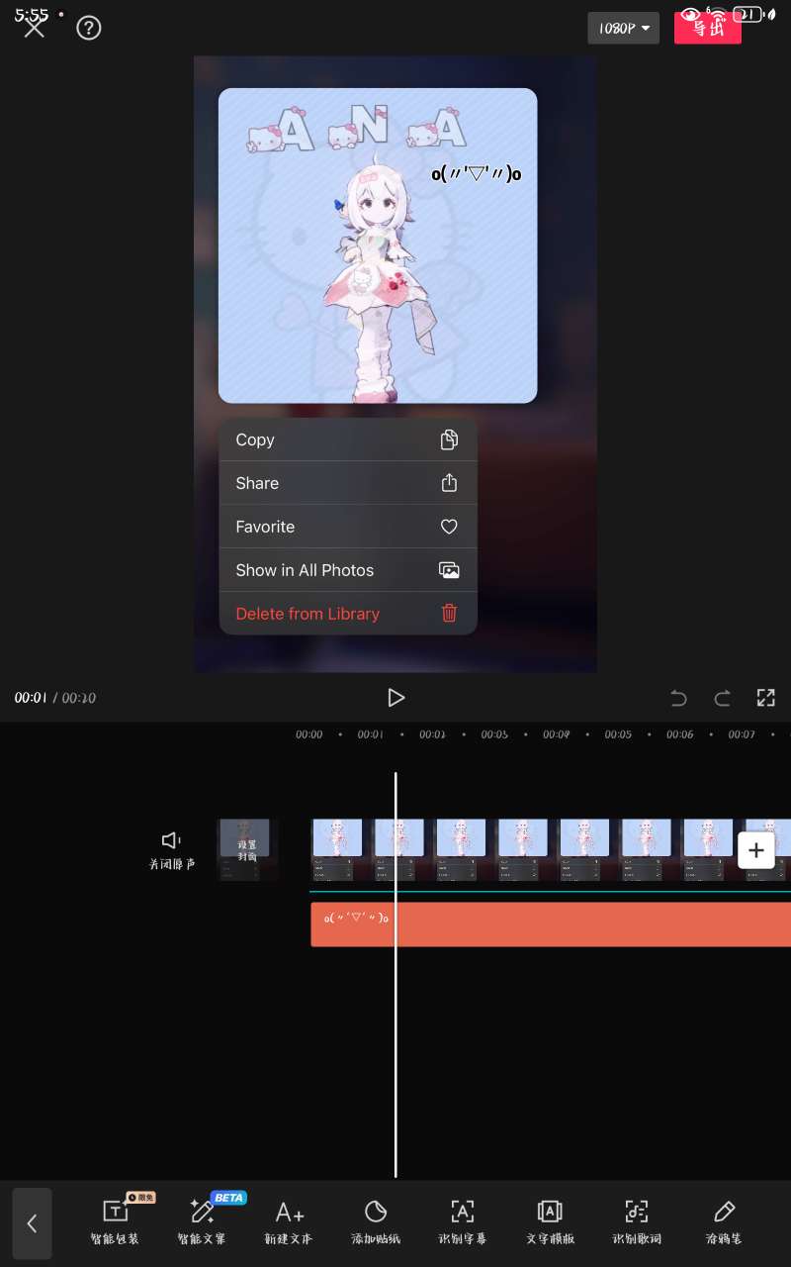Click the Favorite heart icon
The image size is (791, 1267).
tap(449, 527)
